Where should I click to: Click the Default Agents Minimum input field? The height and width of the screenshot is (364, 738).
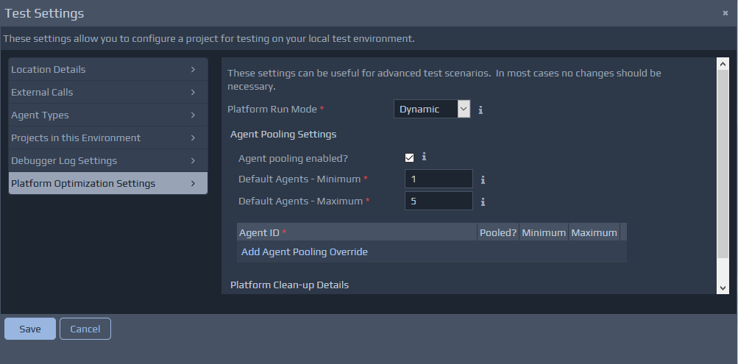pos(439,179)
